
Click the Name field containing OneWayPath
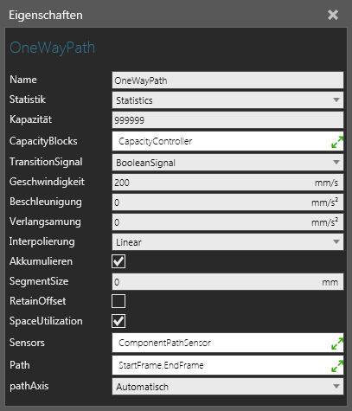point(227,80)
